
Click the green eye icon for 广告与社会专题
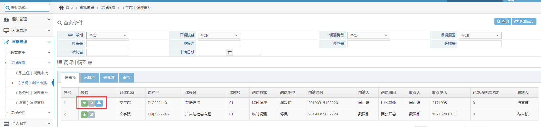click(84, 115)
